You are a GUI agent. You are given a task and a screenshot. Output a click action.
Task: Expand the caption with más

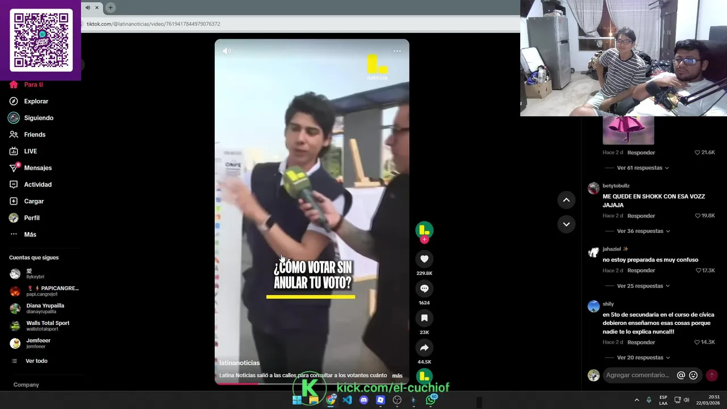tap(397, 375)
